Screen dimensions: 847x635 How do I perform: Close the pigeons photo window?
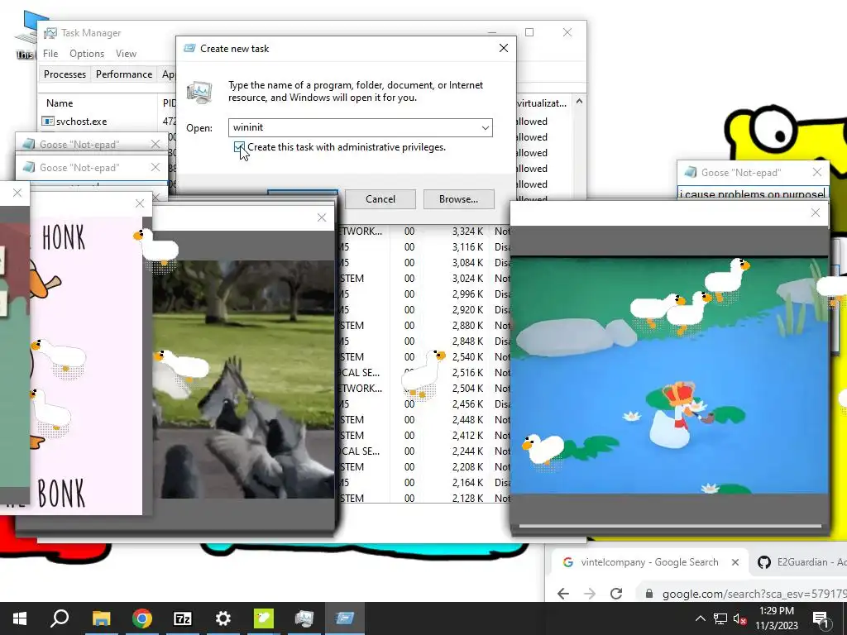coord(322,217)
